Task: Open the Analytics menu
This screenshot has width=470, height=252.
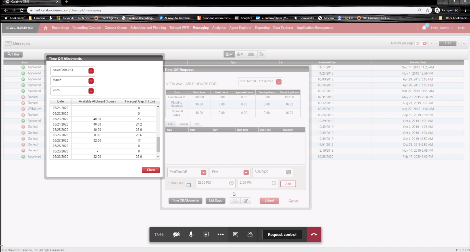Action: point(219,28)
